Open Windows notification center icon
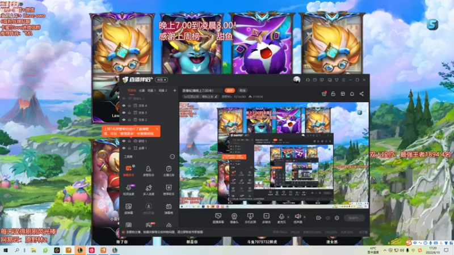The width and height of the screenshot is (454, 255). coord(446,250)
